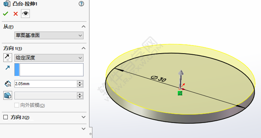Expand the 方向 2 section
The width and height of the screenshot is (261, 138).
pyautogui.click(x=84, y=117)
